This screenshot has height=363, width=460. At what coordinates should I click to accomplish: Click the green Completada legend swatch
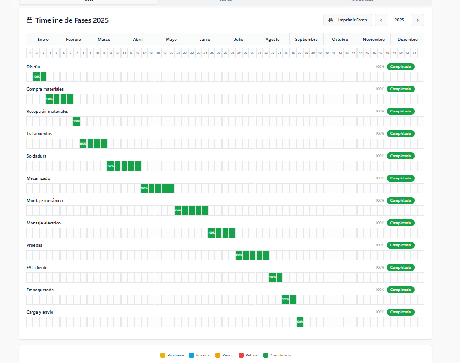point(266,355)
